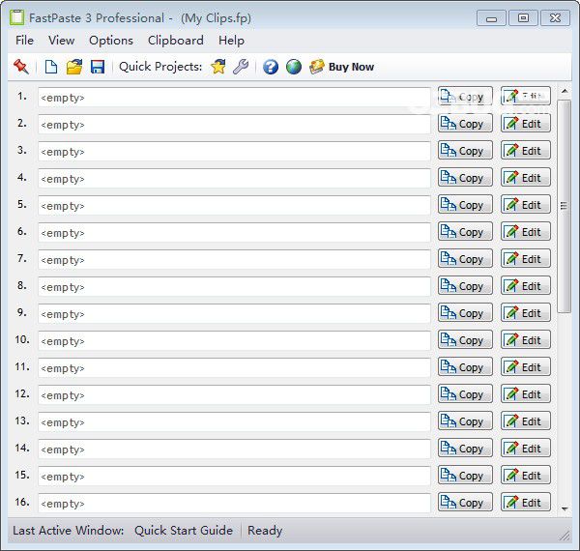Minimize the FastPaste window
Viewport: 580px width, 551px height.
click(491, 18)
